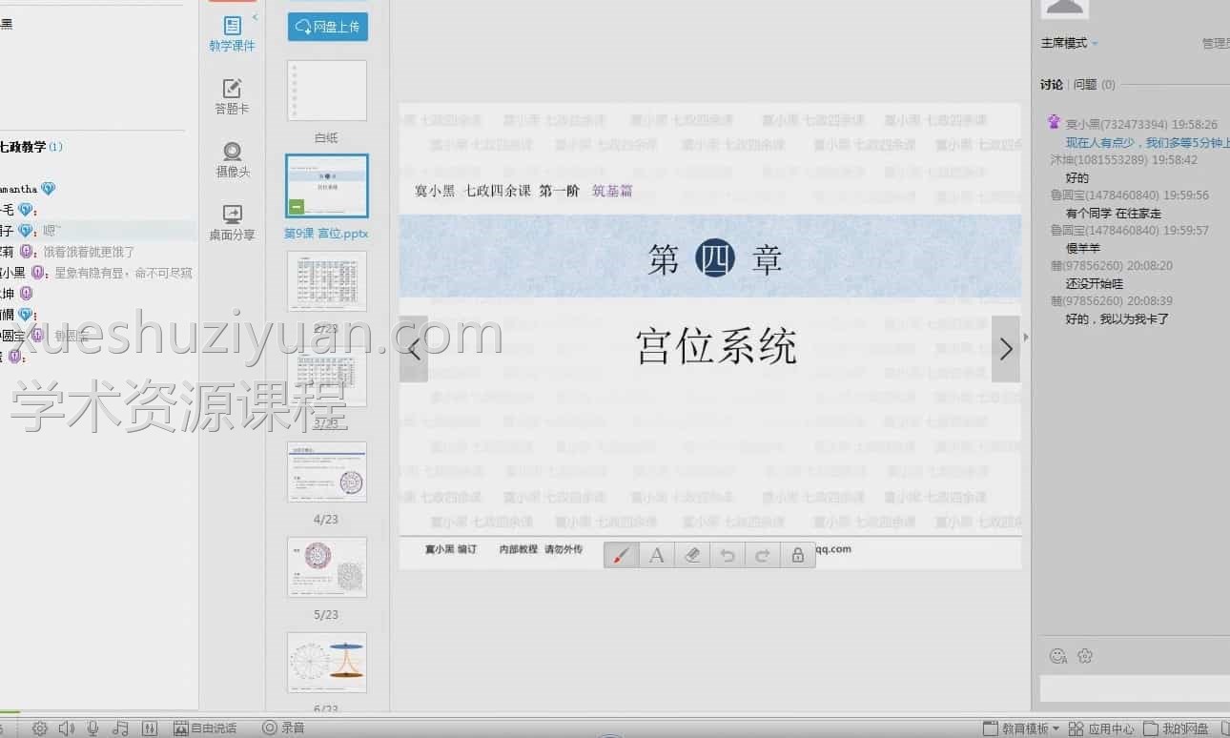
Task: Click the 录音 recording button
Action: pyautogui.click(x=278, y=727)
